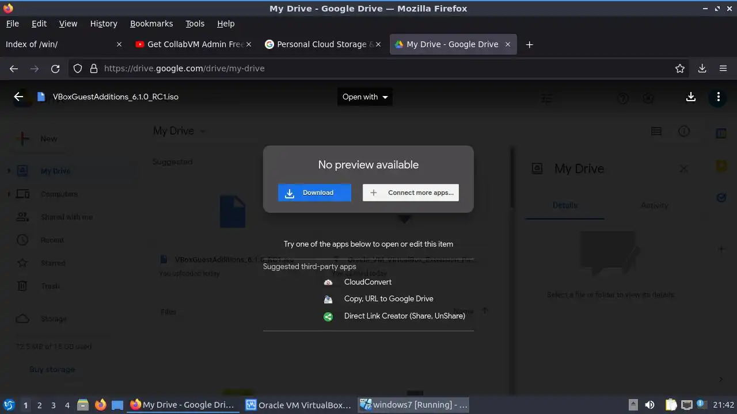737x414 pixels.
Task: Click the VBoxGuestAdditions_6.1.0_RC1.iso title text
Action: point(116,97)
